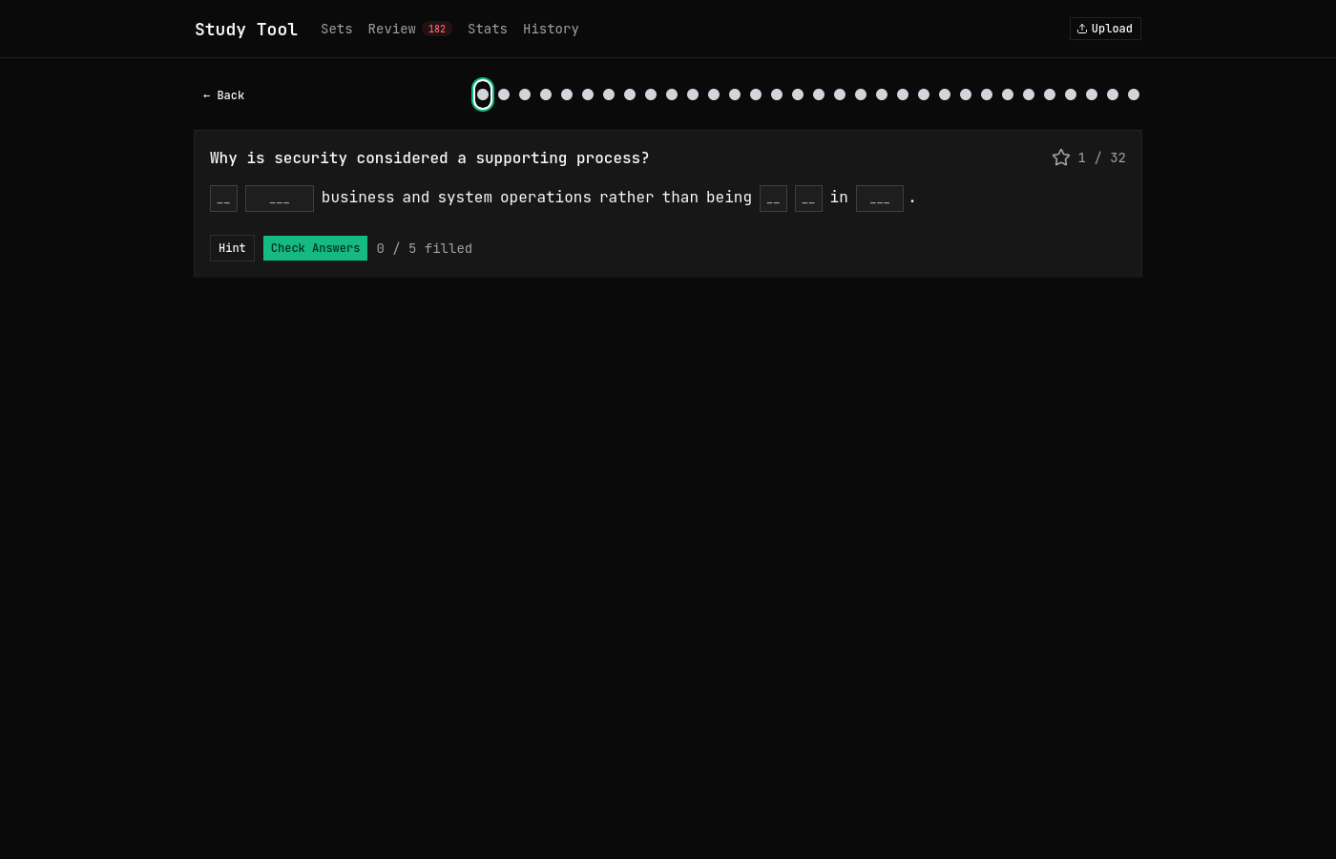Jump to the last progress dot

(1134, 94)
